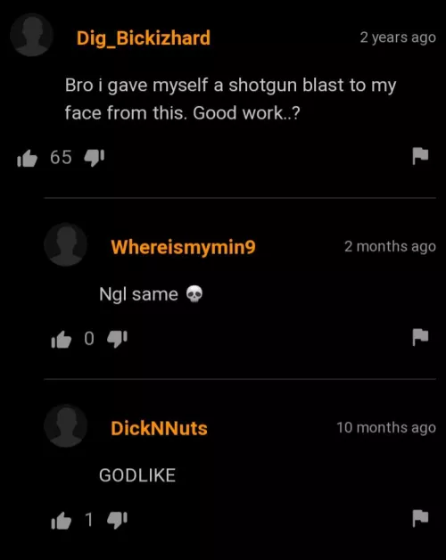Image resolution: width=446 pixels, height=560 pixels.
Task: Click the '2 months ago' timestamp
Action: click(390, 246)
